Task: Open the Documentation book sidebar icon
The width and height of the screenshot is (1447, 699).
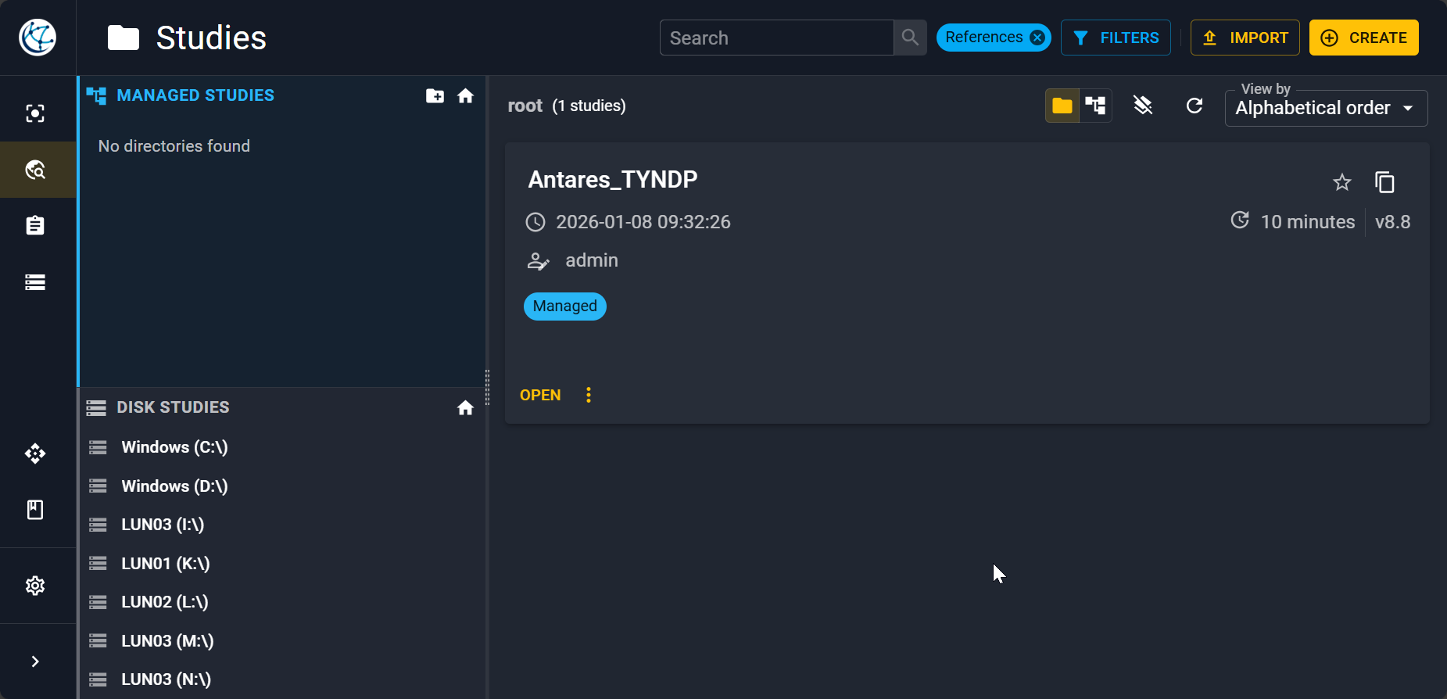Action: click(35, 510)
